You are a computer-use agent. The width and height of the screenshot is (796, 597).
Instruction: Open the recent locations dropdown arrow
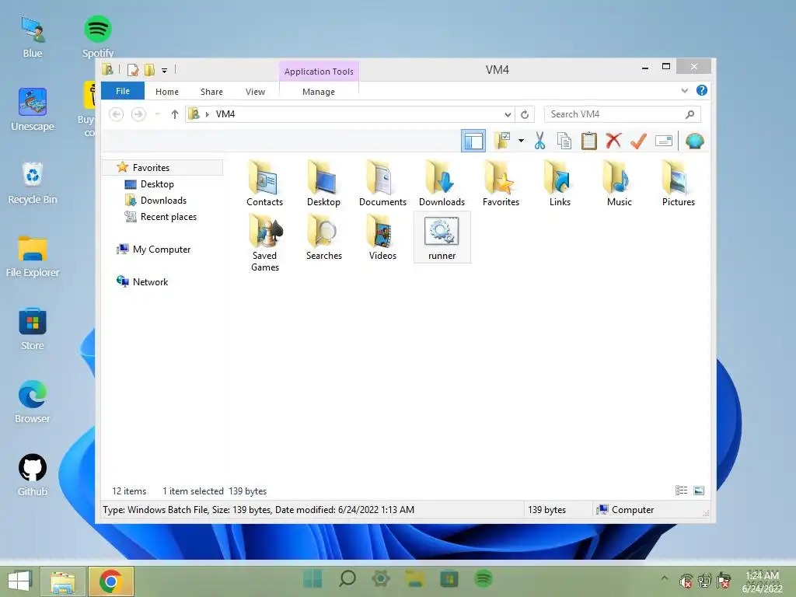157,114
